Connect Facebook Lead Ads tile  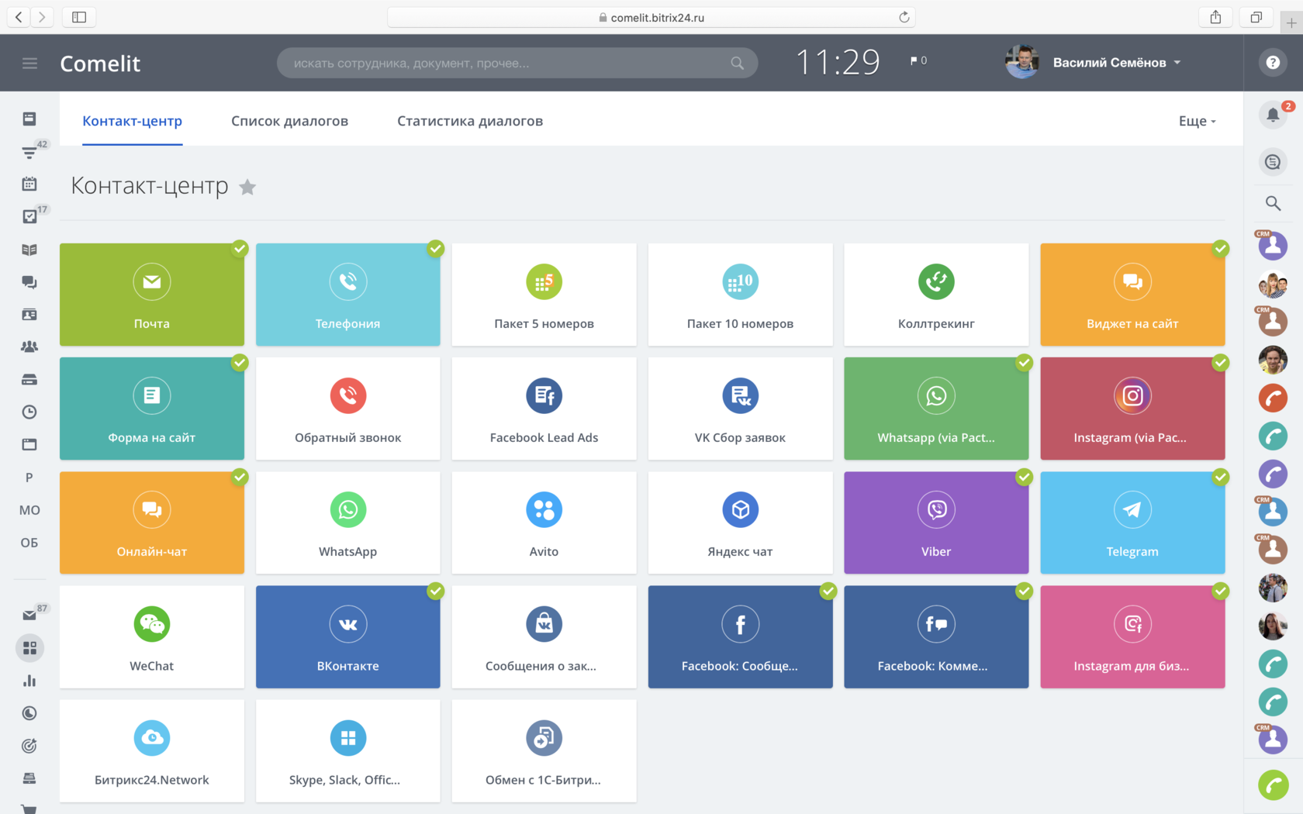544,409
